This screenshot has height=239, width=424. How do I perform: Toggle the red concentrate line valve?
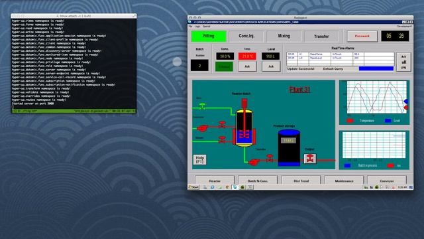tap(222, 125)
